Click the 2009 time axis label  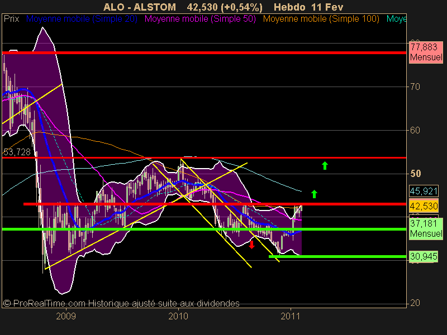[x=66, y=316]
